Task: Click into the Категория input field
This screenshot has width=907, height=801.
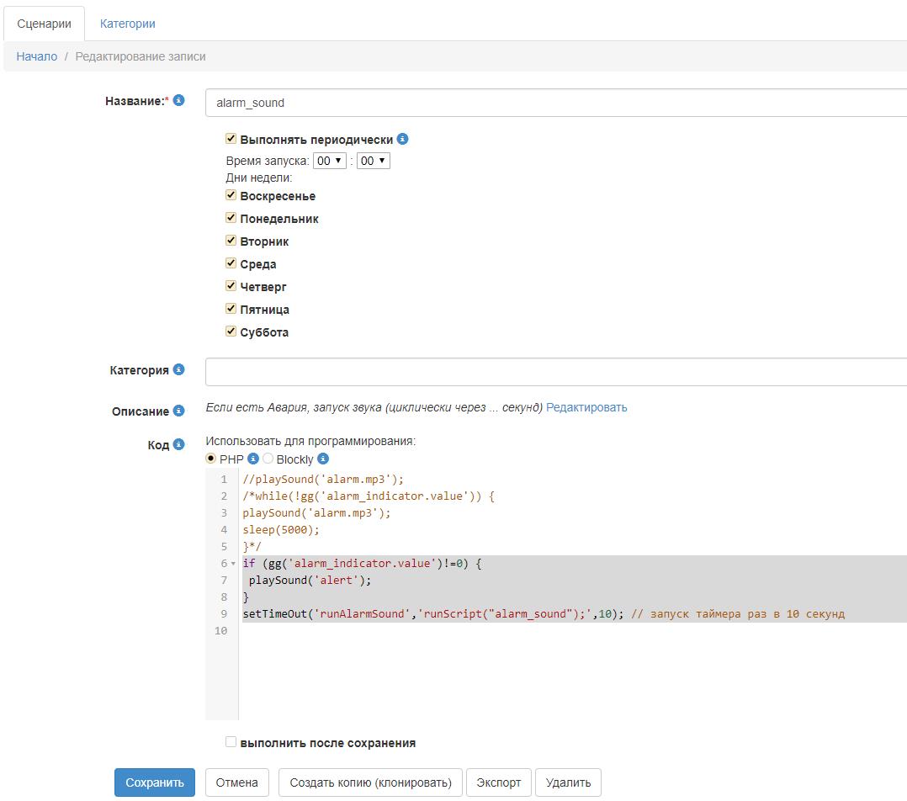Action: (x=555, y=371)
